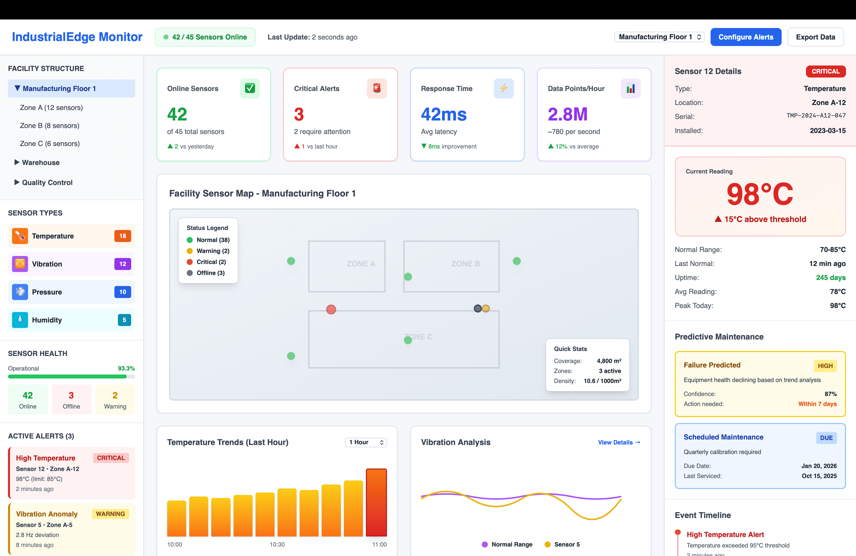This screenshot has height=556, width=856.
Task: Click the Critical Alerts siren icon
Action: tap(377, 88)
